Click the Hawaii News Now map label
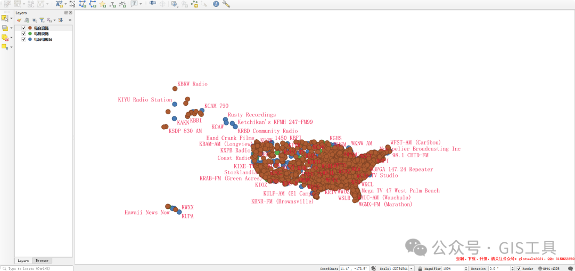The image size is (575, 271). pos(147,213)
